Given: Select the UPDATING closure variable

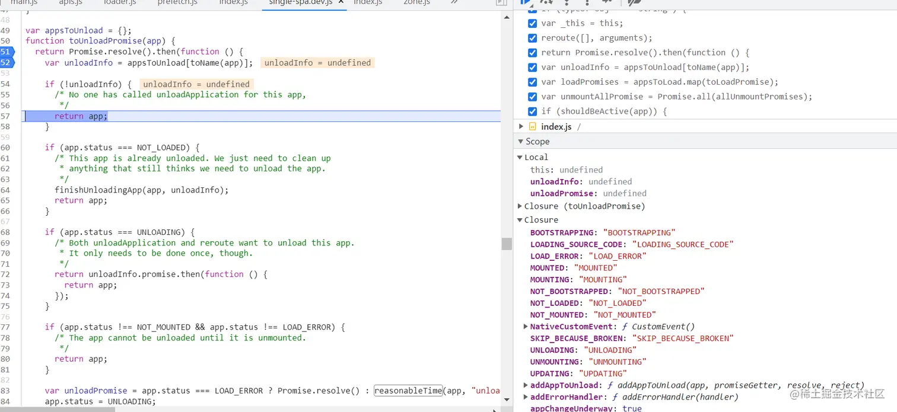Looking at the screenshot, I should pyautogui.click(x=578, y=373).
